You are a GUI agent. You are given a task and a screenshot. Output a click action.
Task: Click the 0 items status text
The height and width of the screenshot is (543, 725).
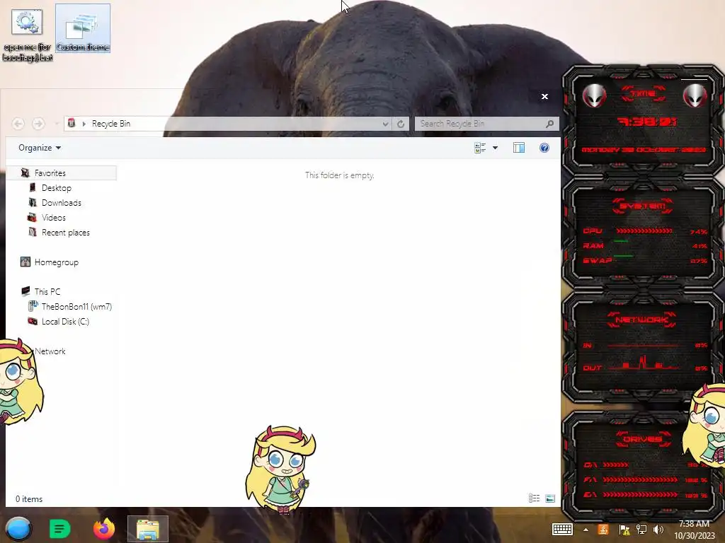pyautogui.click(x=28, y=499)
